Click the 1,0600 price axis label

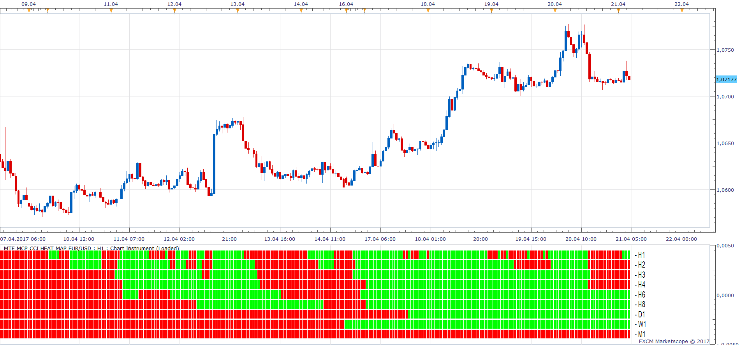click(x=725, y=190)
